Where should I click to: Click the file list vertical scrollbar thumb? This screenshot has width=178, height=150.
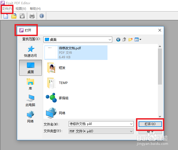pyautogui.click(x=160, y=67)
